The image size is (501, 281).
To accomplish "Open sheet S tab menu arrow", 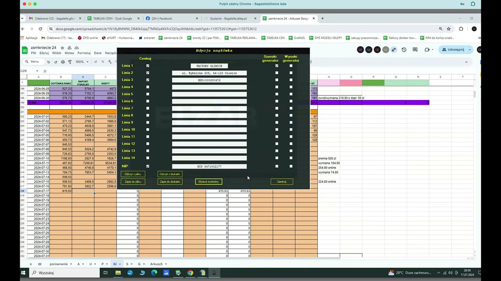I will click(x=132, y=264).
